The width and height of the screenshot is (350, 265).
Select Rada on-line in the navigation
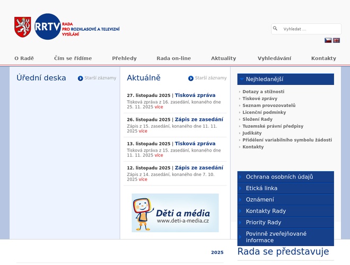pyautogui.click(x=173, y=58)
